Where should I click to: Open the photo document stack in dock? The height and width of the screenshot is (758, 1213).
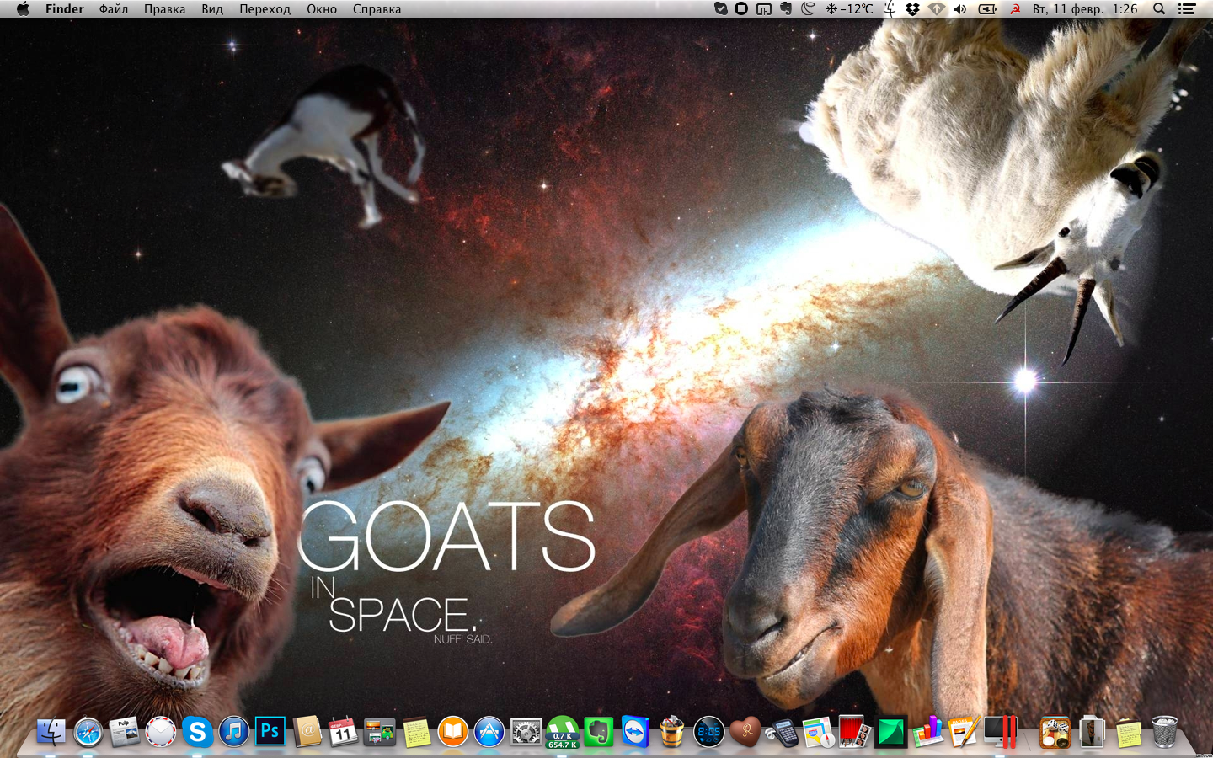pos(1092,732)
